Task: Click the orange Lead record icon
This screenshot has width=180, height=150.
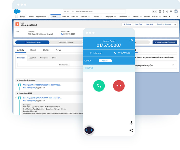Action: [x=17, y=24]
